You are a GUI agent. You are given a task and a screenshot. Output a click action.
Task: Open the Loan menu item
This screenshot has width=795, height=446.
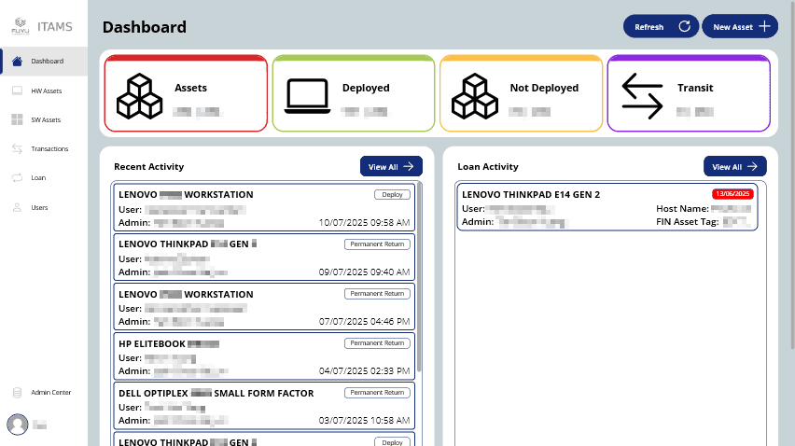[x=44, y=177]
